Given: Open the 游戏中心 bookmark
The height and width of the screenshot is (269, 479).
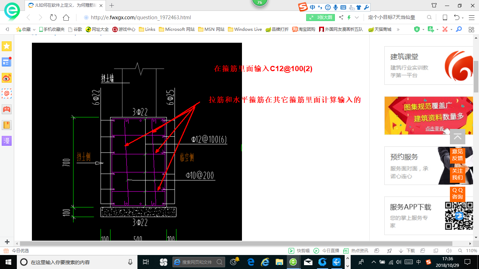Looking at the screenshot, I should point(124,29).
